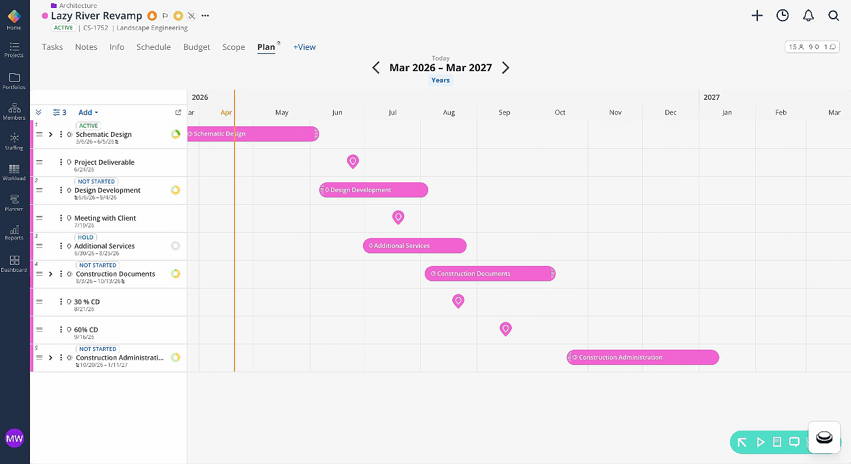This screenshot has height=464, width=851.
Task: Open the Add dropdown
Action: 88,112
